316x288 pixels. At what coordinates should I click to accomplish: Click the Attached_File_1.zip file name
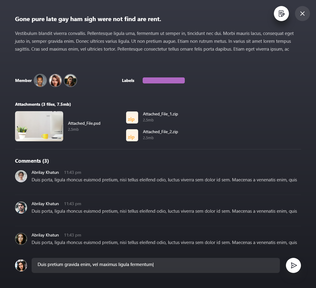click(160, 114)
